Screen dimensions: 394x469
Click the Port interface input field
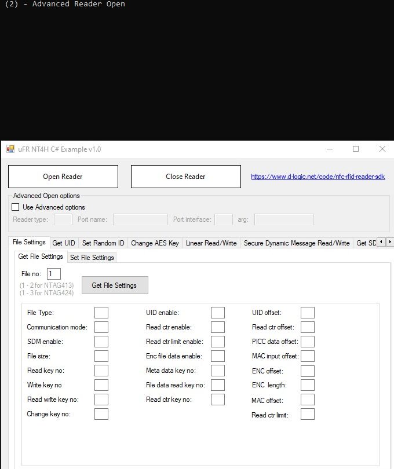(224, 219)
